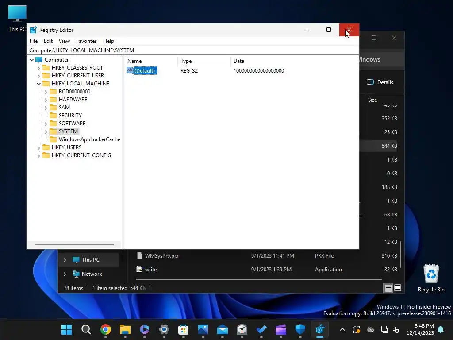Click the Registry Editor title bar icon
The width and height of the screenshot is (453, 340).
click(33, 30)
